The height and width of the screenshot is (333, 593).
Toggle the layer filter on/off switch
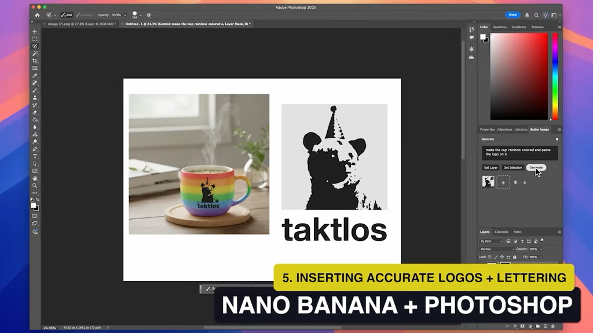[542, 240]
